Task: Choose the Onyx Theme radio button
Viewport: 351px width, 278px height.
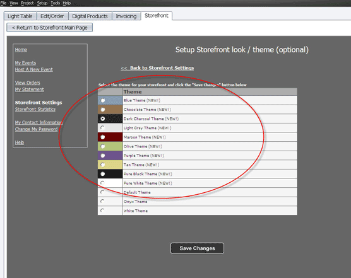Action: pos(102,201)
